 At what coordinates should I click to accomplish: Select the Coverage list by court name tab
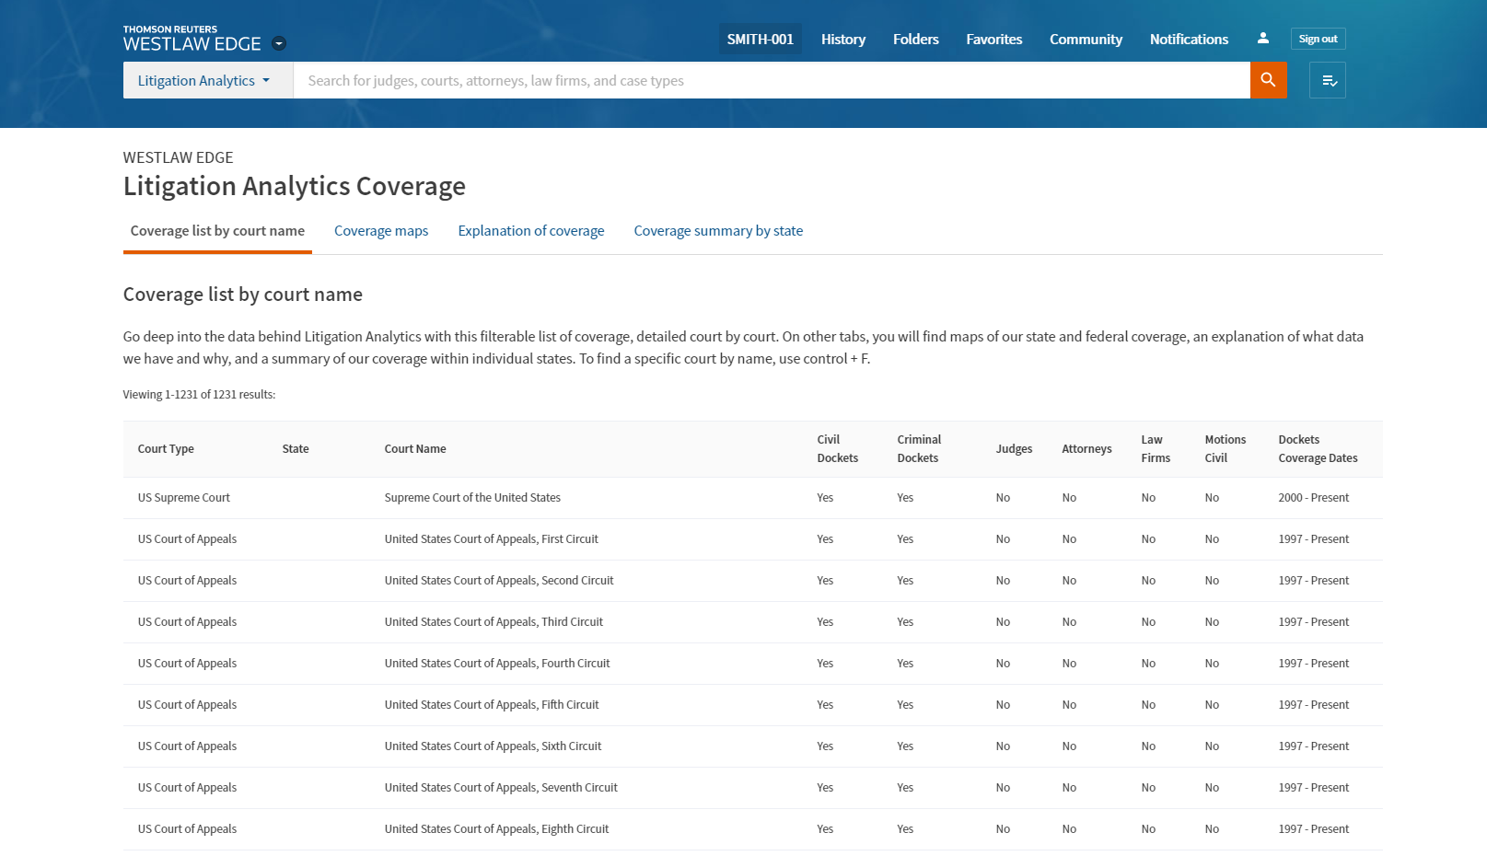tap(217, 231)
